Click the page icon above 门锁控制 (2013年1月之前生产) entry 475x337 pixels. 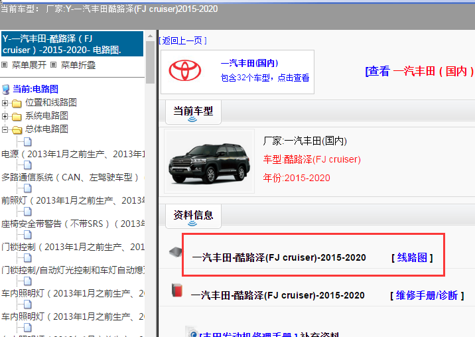28,235
